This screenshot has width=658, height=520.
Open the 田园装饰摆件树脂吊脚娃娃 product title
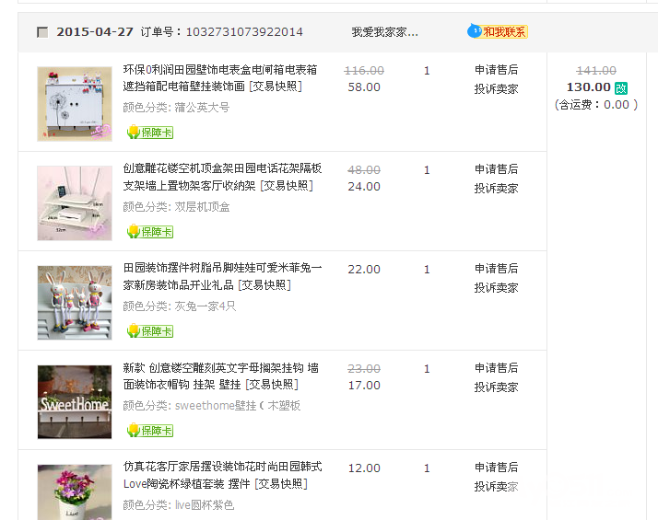[222, 269]
